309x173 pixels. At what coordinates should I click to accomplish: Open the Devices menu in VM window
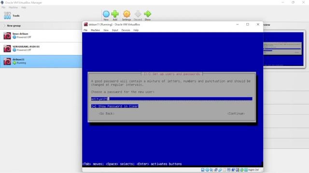[126, 30]
